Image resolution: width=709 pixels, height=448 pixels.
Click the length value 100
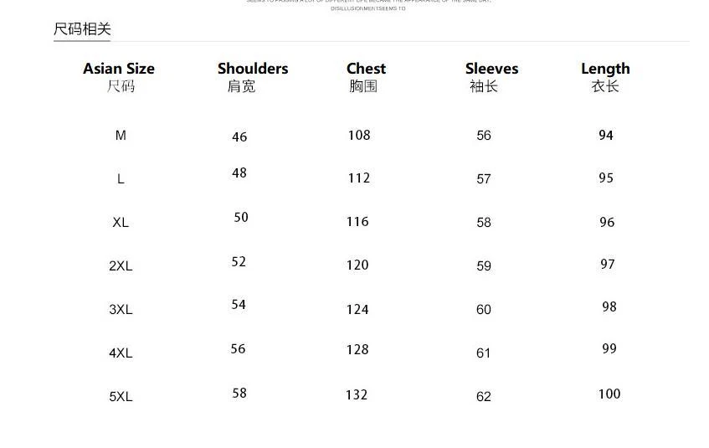pos(609,394)
